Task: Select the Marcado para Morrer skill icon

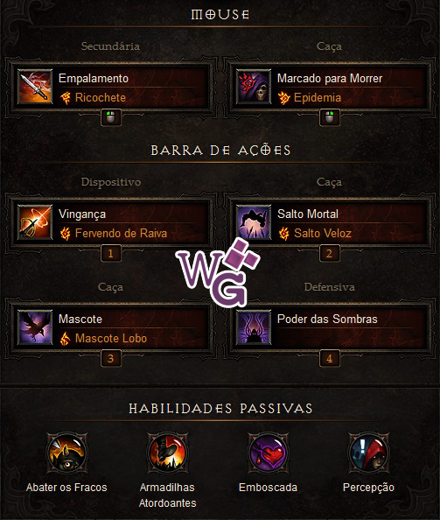Action: tap(254, 87)
